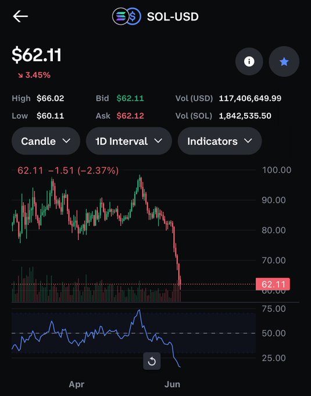Open the Candle chart type dropdown

tap(46, 141)
